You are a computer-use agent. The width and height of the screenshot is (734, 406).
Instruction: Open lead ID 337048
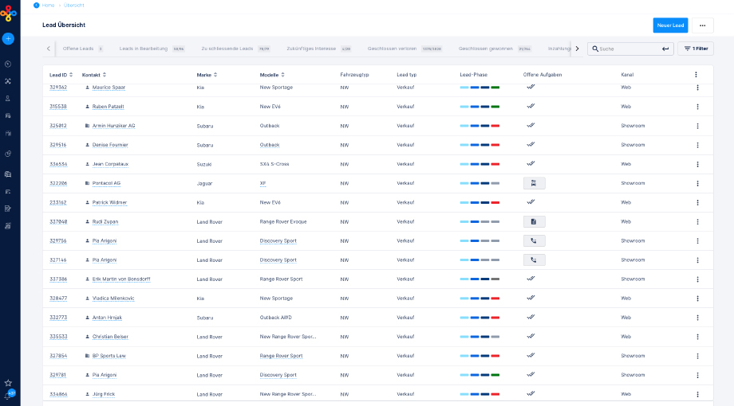point(58,221)
